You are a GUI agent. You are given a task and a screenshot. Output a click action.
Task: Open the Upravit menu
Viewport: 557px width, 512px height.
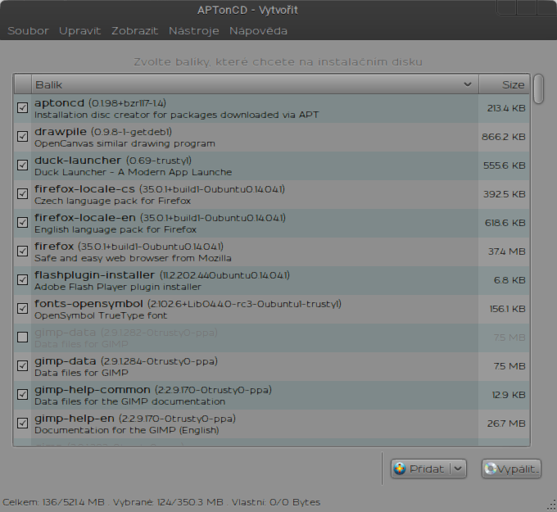click(80, 31)
